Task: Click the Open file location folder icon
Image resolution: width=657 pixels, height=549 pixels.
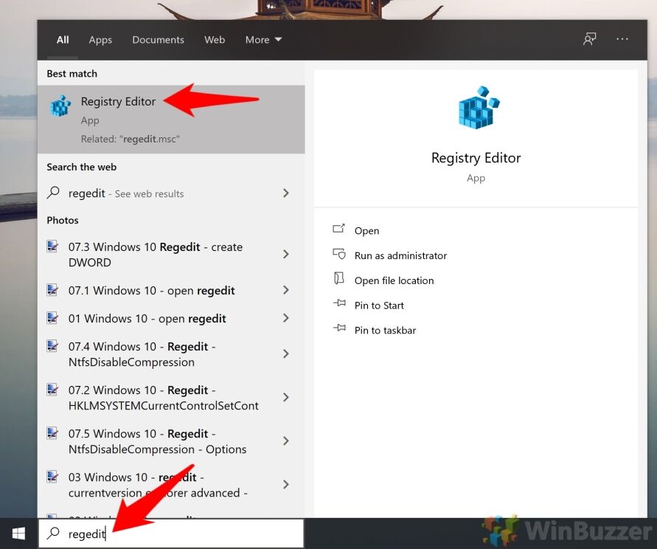Action: (x=338, y=278)
